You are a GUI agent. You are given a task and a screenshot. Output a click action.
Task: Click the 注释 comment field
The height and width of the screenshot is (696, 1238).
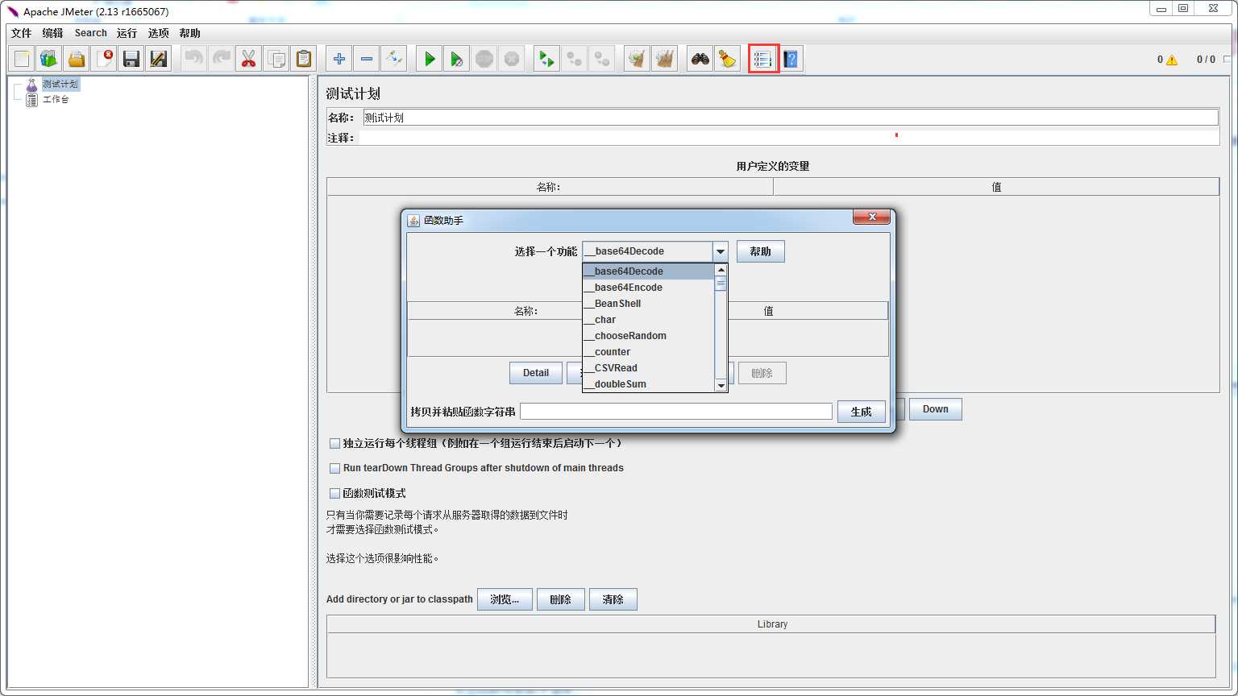click(789, 138)
